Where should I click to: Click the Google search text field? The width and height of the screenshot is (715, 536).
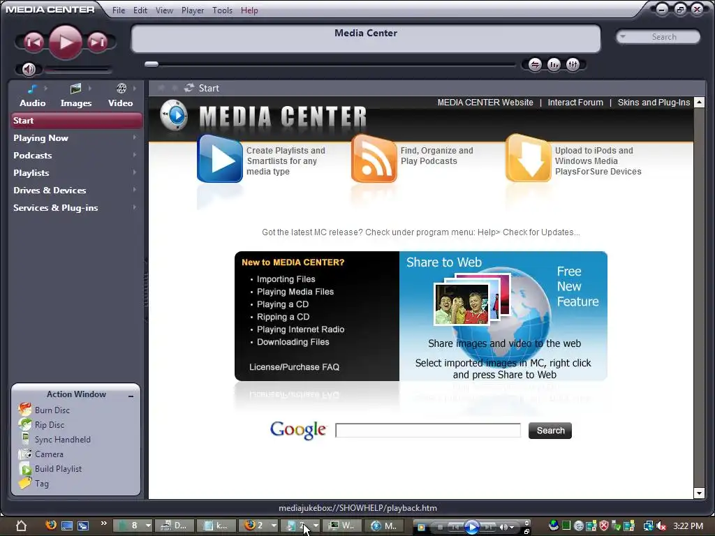click(x=428, y=430)
